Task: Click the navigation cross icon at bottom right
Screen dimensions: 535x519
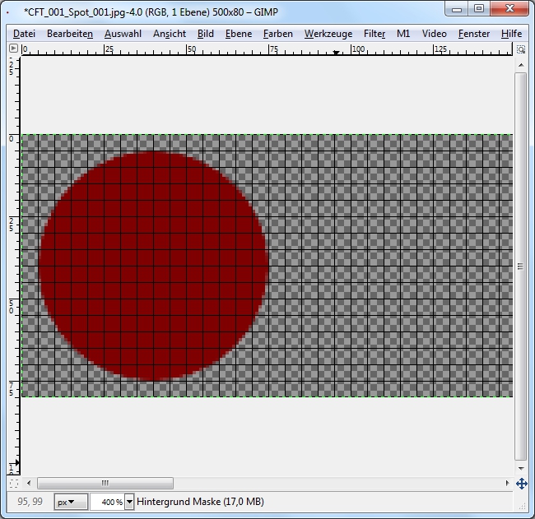Action: pos(521,483)
